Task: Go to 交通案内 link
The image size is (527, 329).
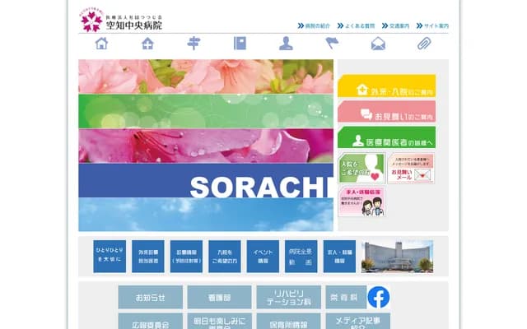Action: click(x=397, y=26)
